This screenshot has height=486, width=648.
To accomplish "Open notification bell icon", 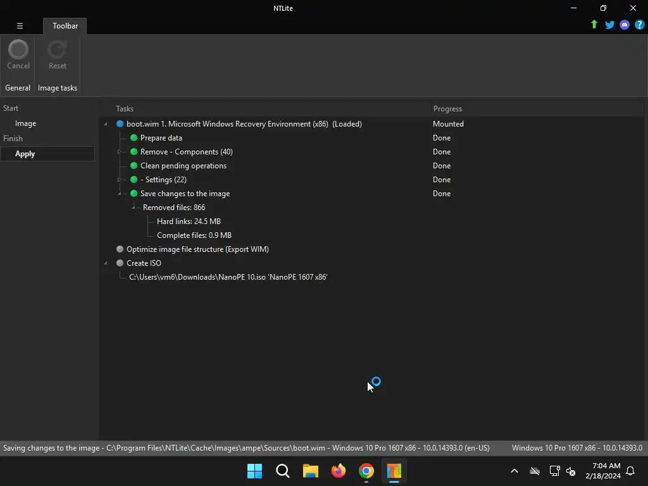I will pos(630,471).
